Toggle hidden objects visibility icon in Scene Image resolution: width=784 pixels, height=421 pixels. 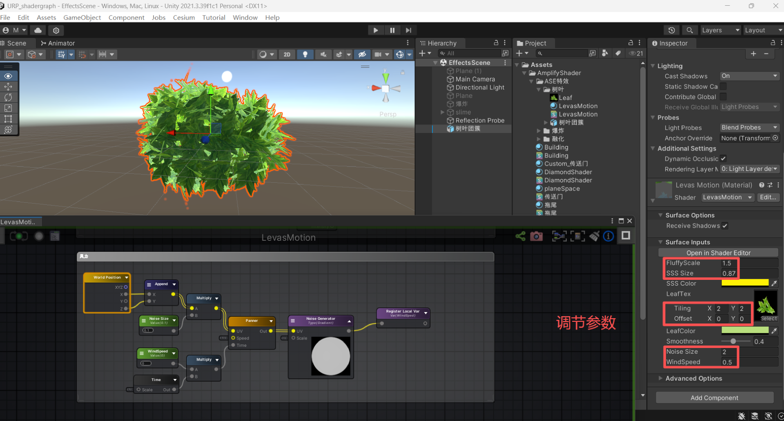pos(362,54)
